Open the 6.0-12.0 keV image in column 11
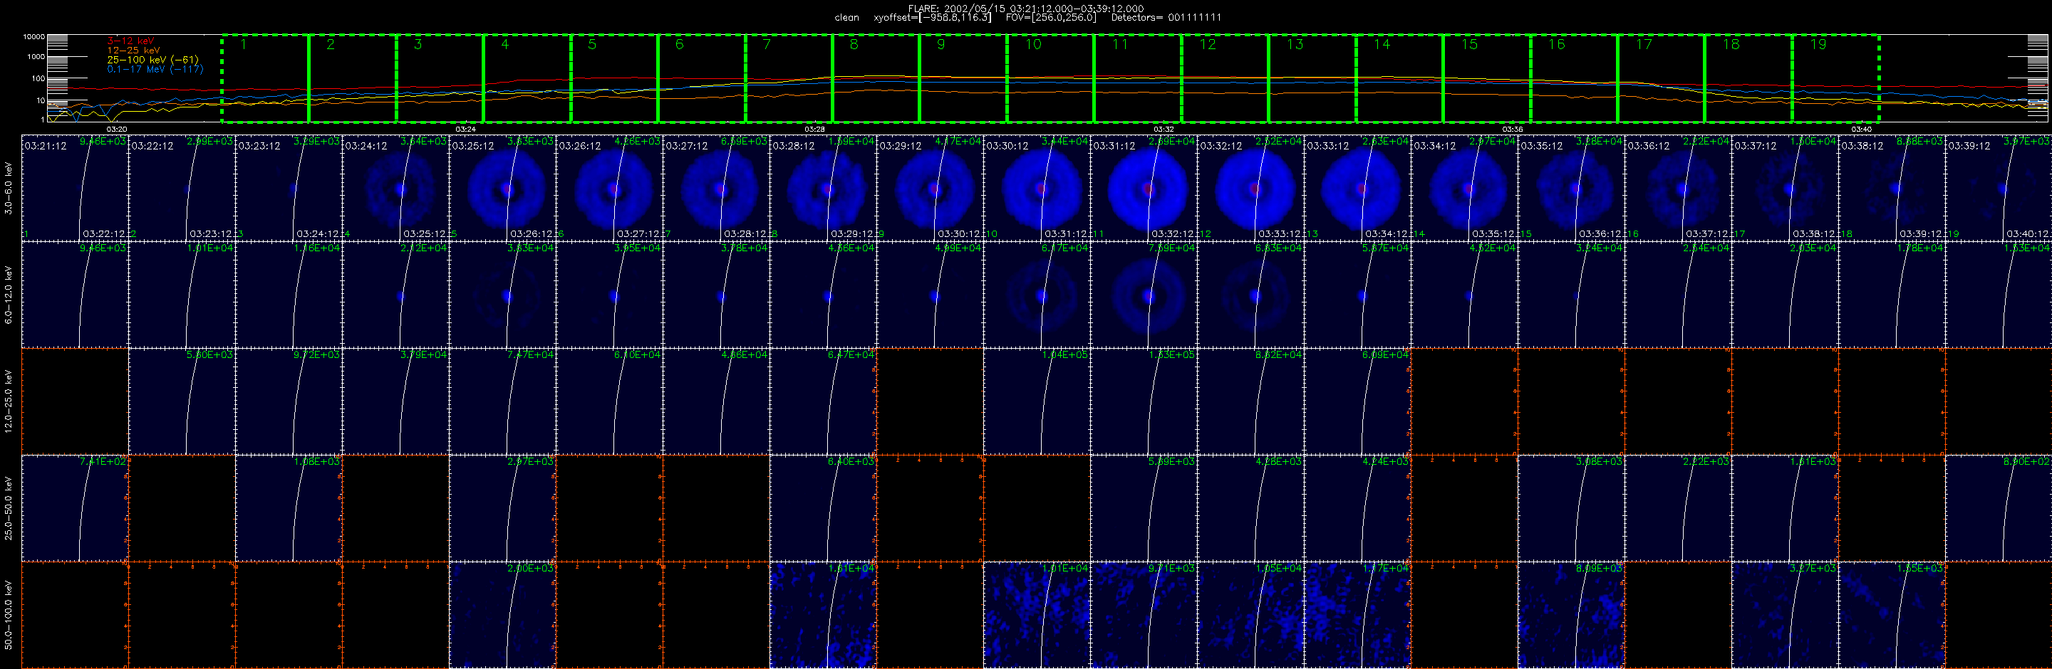 [1144, 295]
